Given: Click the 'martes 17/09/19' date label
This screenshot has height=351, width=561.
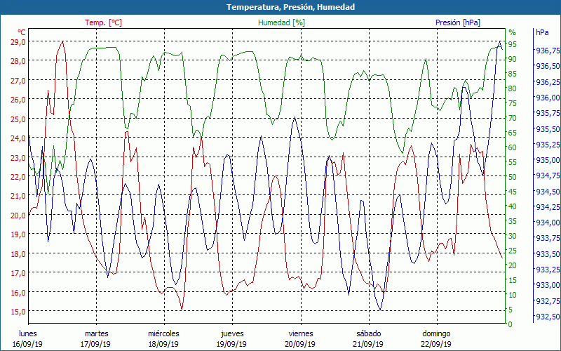Looking at the screenshot, I should click(x=96, y=339).
